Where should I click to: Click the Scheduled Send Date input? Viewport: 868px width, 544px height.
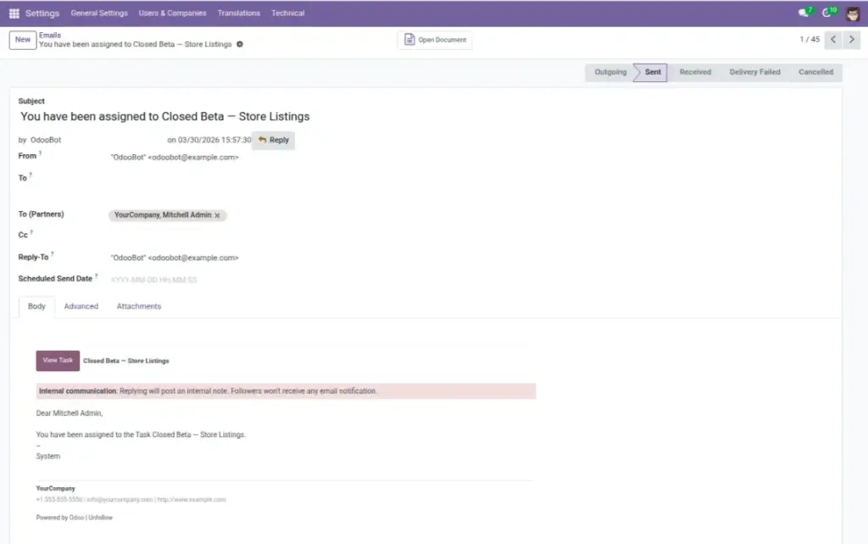pyautogui.click(x=154, y=280)
